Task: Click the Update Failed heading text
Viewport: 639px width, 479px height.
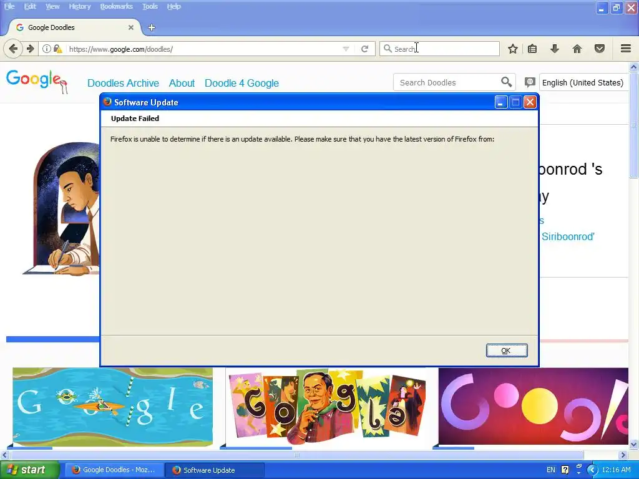Action: coord(135,119)
